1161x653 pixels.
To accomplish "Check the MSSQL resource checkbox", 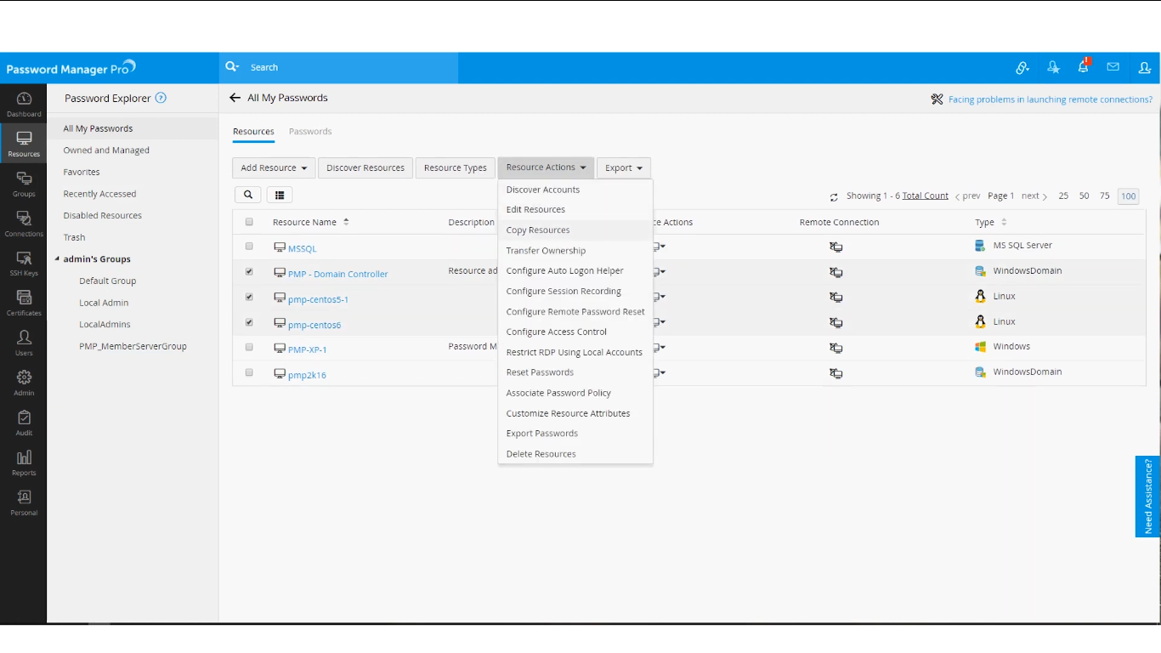I will tap(249, 247).
